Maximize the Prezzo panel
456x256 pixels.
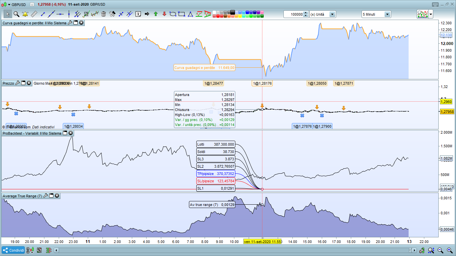tap(23, 83)
